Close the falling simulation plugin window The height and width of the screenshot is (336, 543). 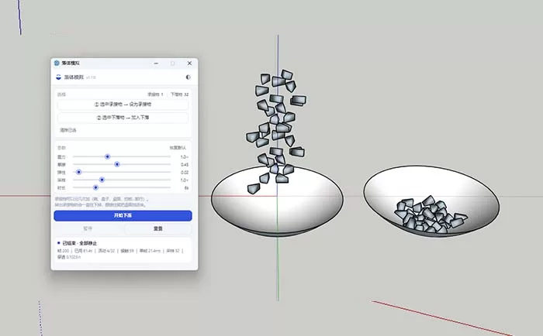pyautogui.click(x=189, y=63)
